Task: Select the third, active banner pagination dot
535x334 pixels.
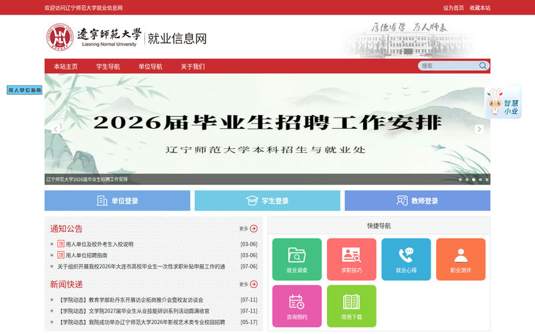Action: (x=473, y=179)
